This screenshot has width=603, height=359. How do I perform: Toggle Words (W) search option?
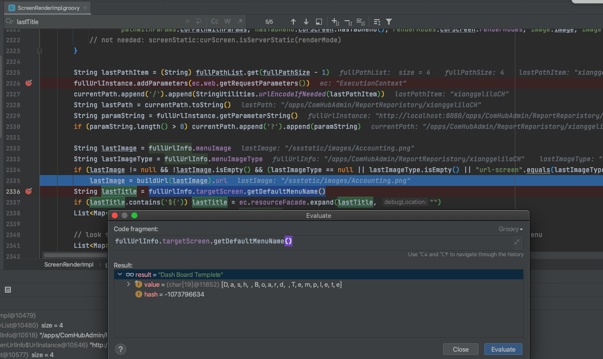click(227, 22)
